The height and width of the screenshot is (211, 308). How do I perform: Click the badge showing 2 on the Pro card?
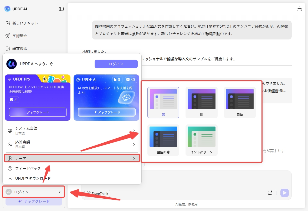tap(14, 100)
